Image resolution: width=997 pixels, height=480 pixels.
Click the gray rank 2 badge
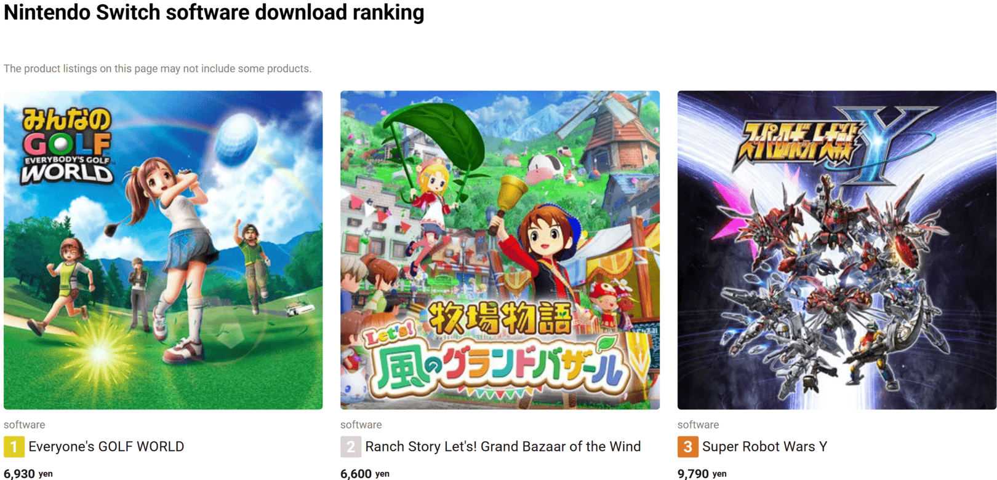point(351,447)
